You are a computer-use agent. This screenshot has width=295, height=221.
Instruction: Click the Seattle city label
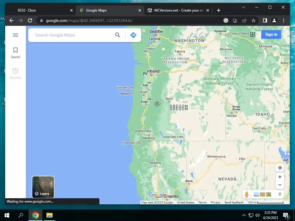[x=156, y=31]
